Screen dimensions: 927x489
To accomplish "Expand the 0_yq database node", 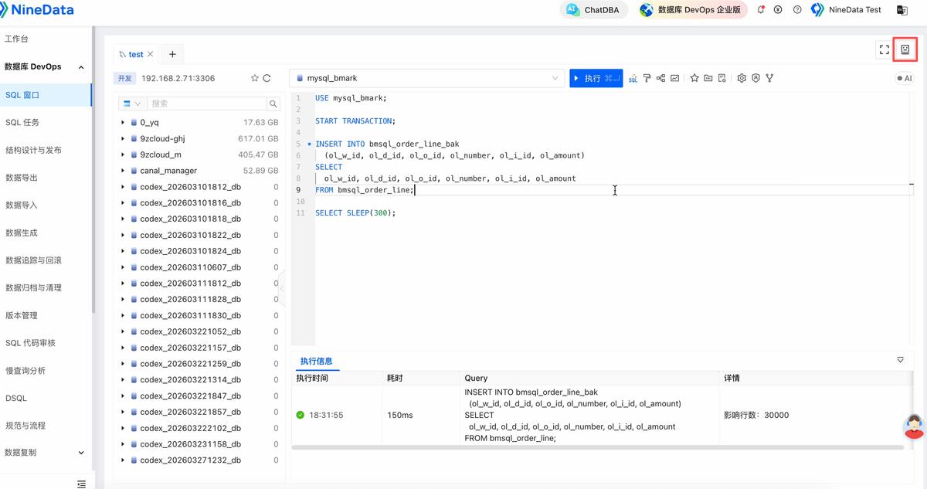I will 123,122.
